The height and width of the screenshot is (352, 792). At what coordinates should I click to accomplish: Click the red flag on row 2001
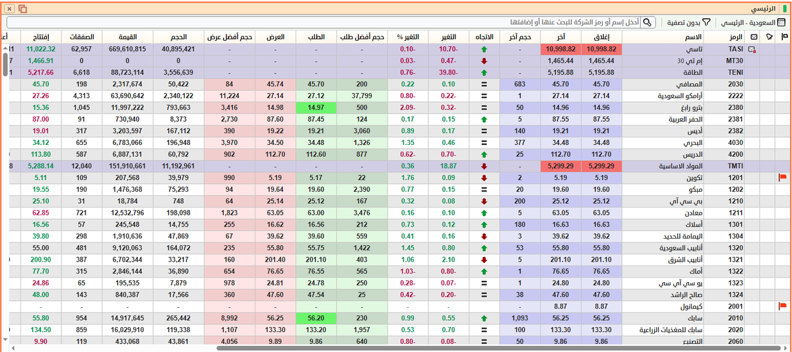tap(783, 306)
